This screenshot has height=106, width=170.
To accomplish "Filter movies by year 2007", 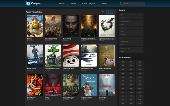I will pyautogui.click(x=140, y=85).
